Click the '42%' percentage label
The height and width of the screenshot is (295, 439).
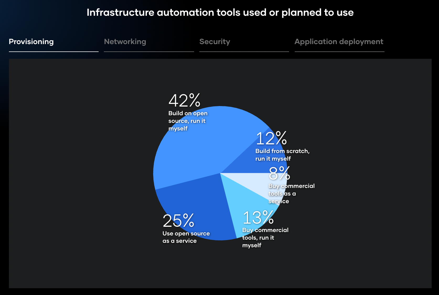pos(184,100)
